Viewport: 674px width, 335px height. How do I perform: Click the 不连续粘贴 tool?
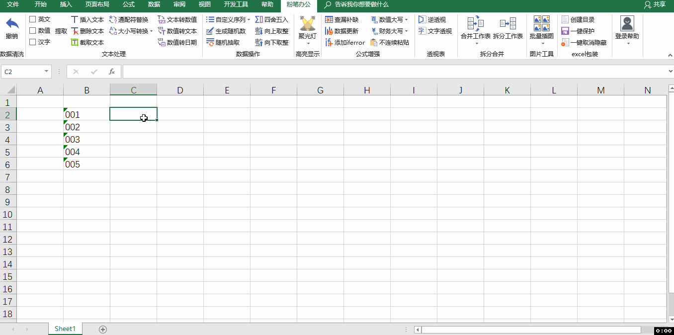[390, 42]
